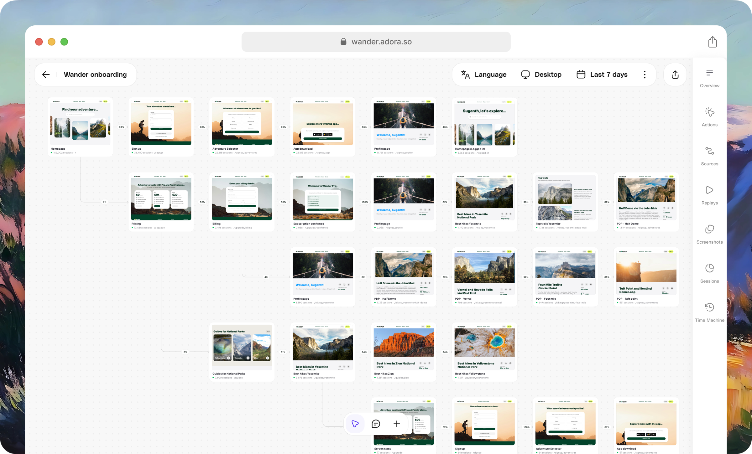Click the export icon near the date filter

click(x=675, y=75)
